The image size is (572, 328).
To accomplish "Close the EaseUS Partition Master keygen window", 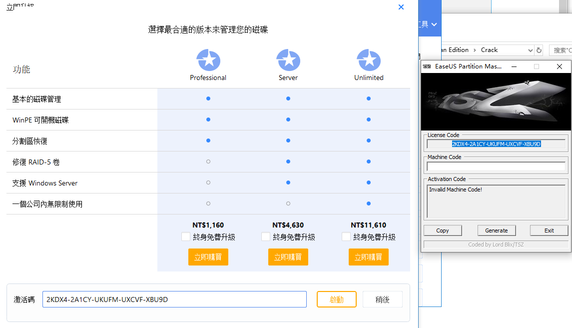I will pos(559,66).
